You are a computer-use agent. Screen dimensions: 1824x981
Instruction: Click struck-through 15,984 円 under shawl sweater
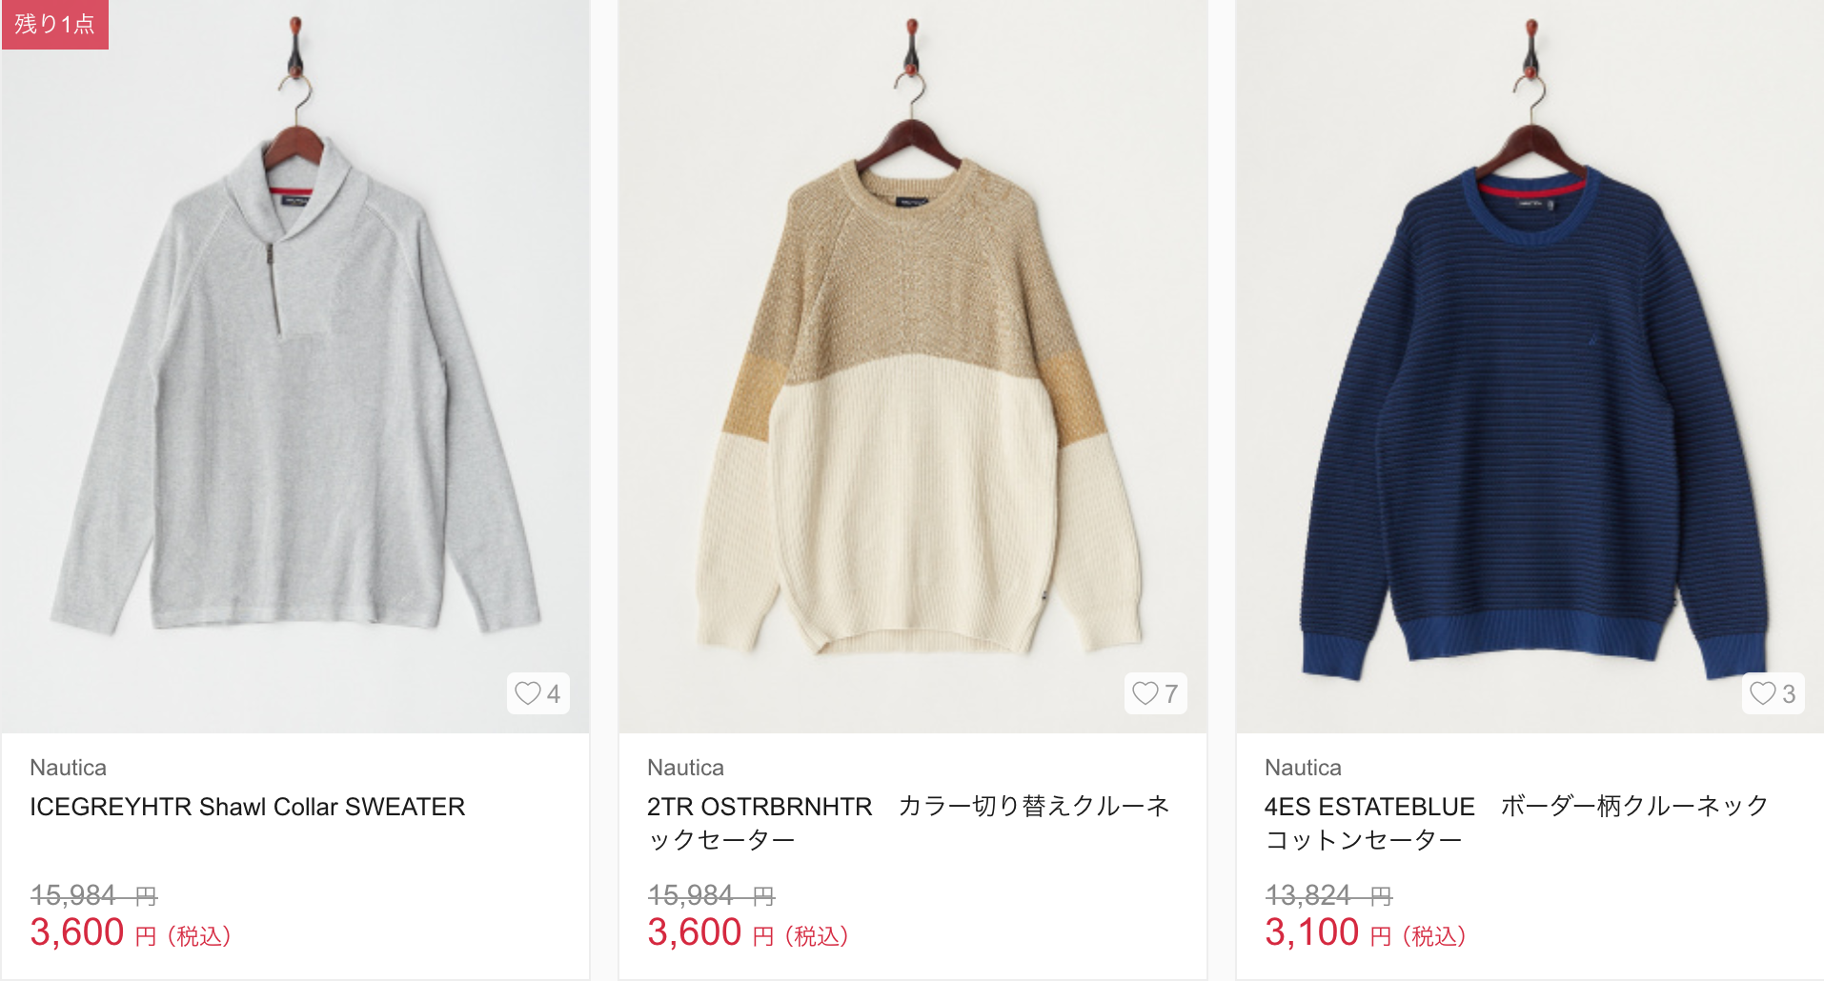[93, 895]
